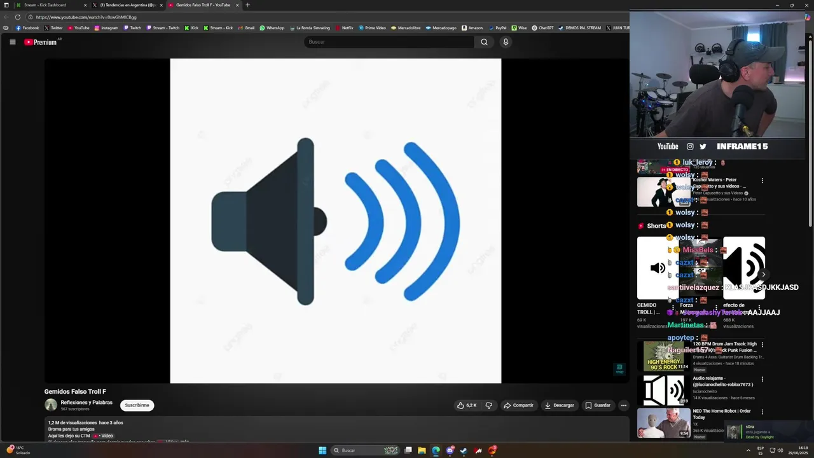814x458 pixels.
Task: Open options for 120 BPM Drum Jam
Action: (x=762, y=345)
